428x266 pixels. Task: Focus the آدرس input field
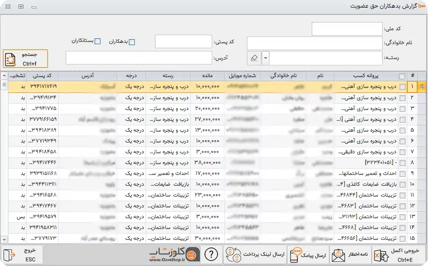139,58
